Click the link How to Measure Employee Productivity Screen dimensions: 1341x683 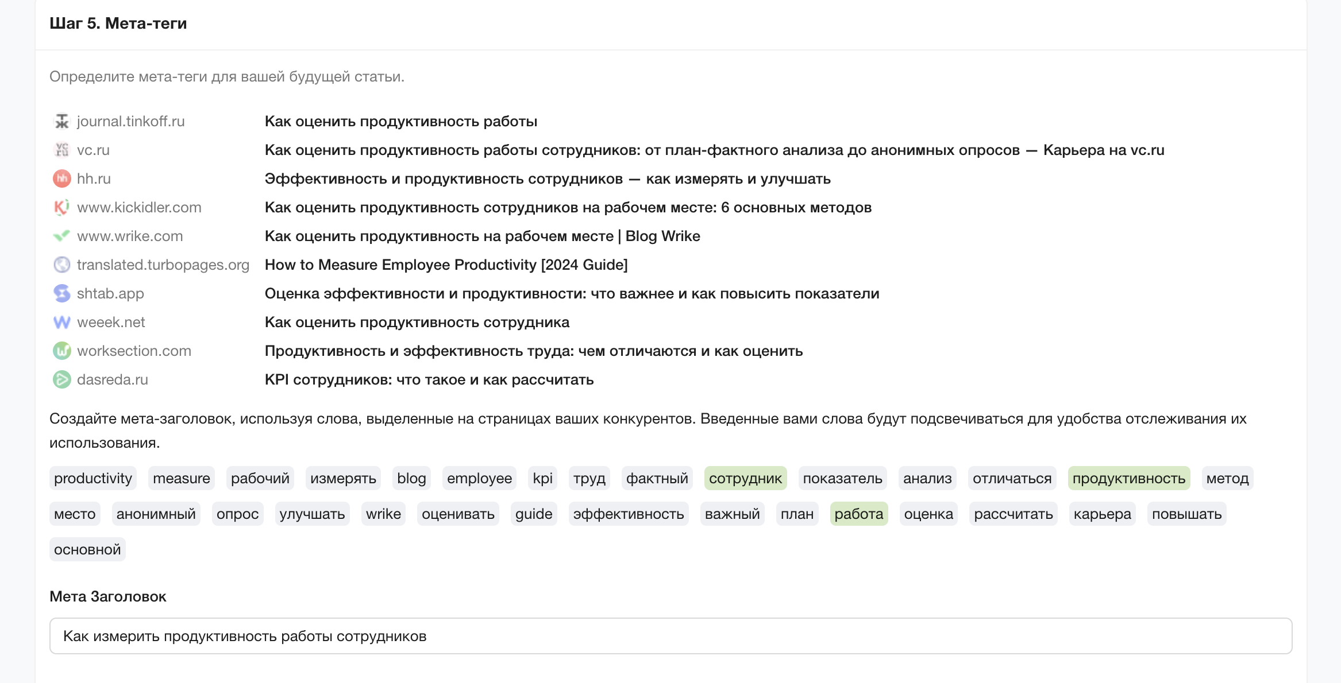pyautogui.click(x=446, y=265)
